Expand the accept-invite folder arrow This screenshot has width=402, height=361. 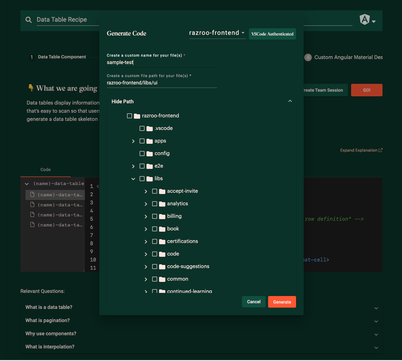(146, 191)
